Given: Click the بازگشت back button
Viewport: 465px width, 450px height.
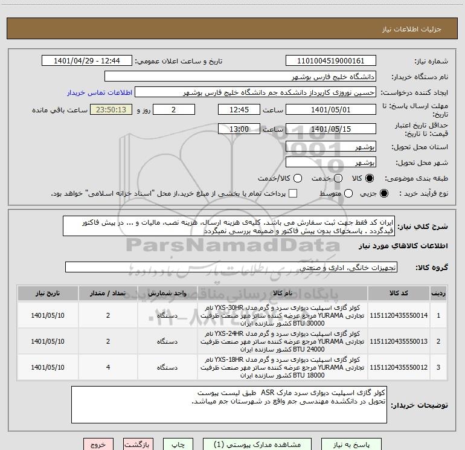Looking at the screenshot, I should tap(138, 445).
